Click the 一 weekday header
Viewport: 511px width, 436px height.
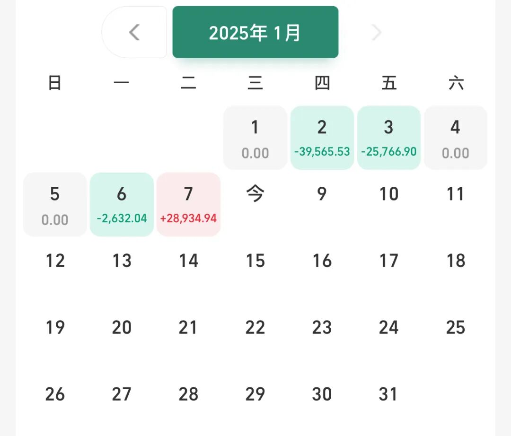click(122, 83)
